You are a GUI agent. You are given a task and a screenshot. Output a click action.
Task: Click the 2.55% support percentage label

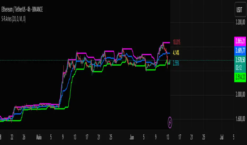[176, 63]
